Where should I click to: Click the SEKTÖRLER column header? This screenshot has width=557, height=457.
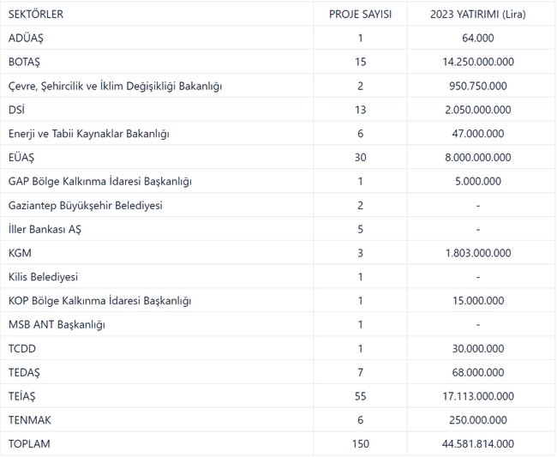click(x=36, y=15)
